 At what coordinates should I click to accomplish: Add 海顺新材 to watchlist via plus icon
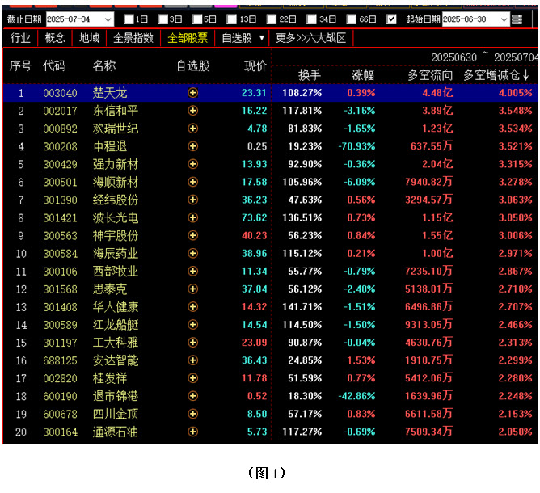[193, 182]
